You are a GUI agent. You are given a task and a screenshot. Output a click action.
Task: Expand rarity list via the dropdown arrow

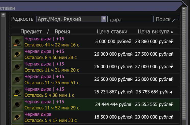click(104, 19)
